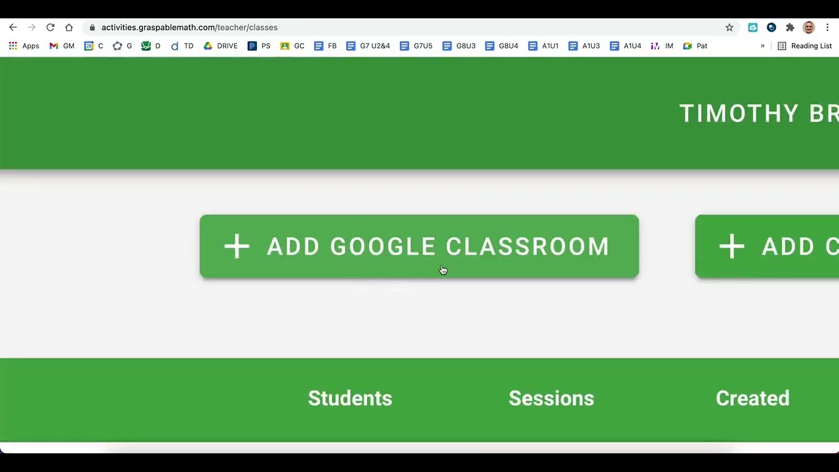Open the Reading List panel

(x=804, y=46)
